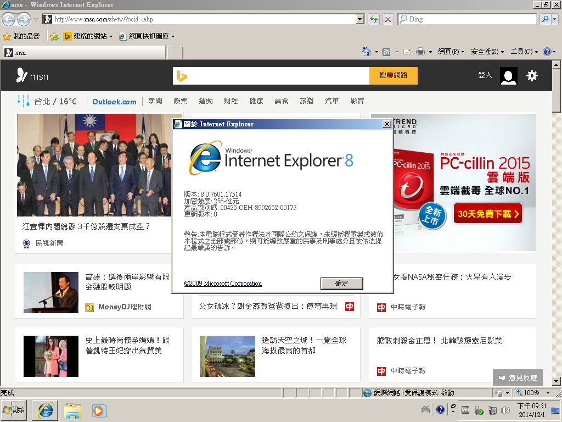This screenshot has height=422, width=562.
Task: Click the Bing search magnifier button
Action: [545, 19]
